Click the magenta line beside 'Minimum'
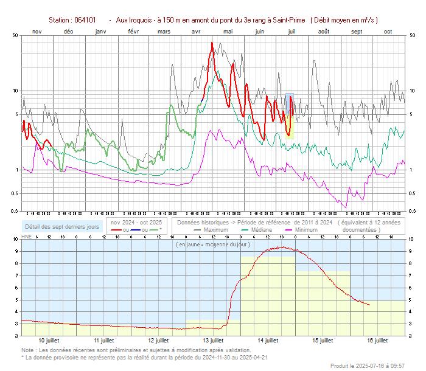Image resolution: width=426 pixels, height=371 pixels. [x=288, y=230]
